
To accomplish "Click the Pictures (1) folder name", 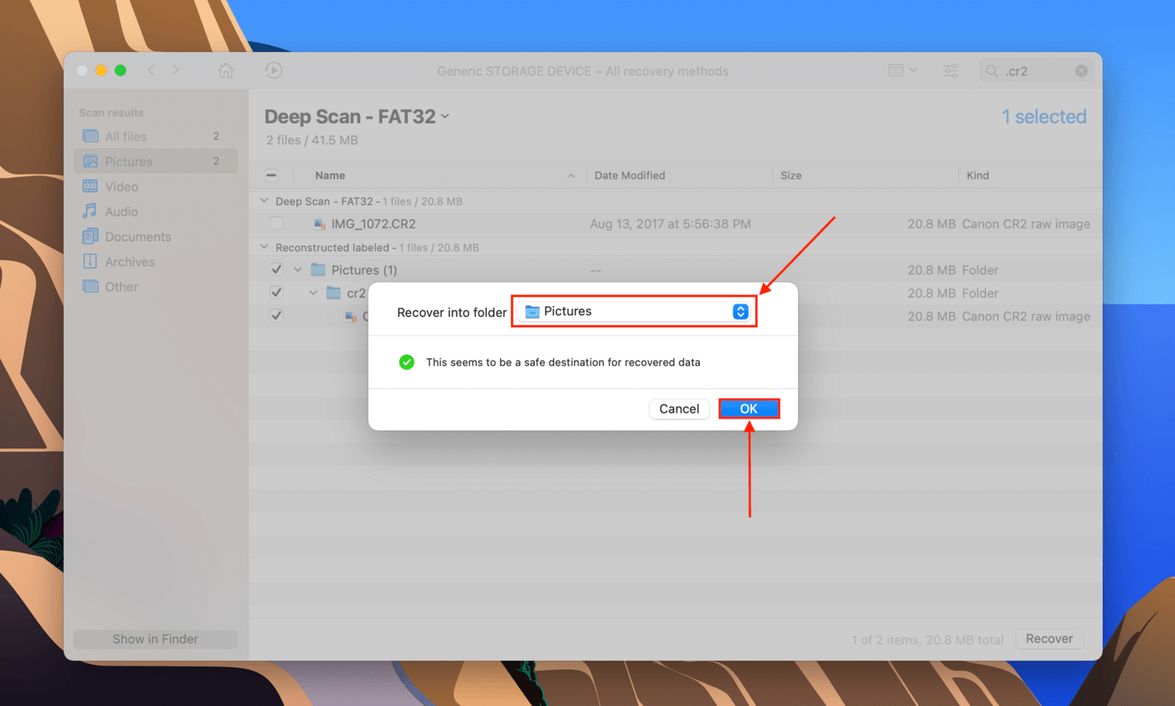I will [x=364, y=270].
